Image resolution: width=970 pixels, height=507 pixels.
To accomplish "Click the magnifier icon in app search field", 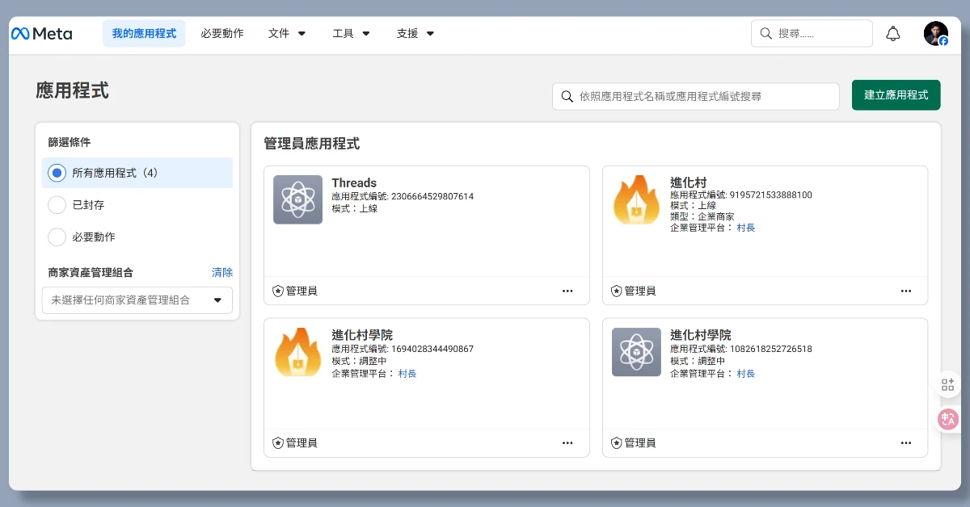I will coord(567,96).
